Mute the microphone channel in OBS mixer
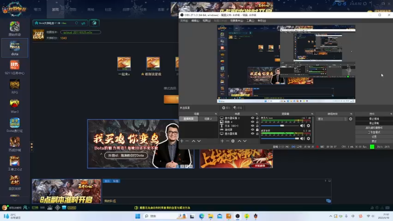 (303, 126)
